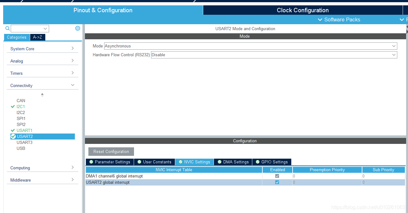
Task: Open the gear settings icon in categories panel
Action: tap(78, 28)
